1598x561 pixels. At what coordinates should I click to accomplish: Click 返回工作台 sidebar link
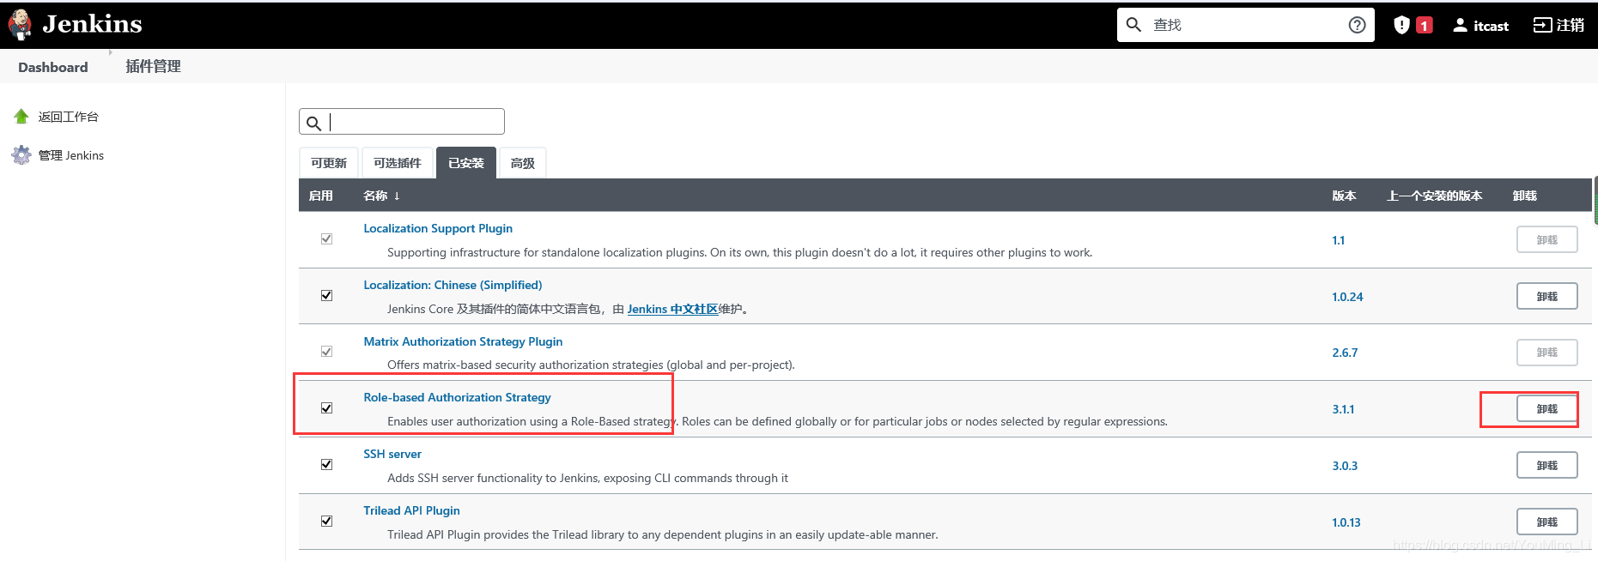pyautogui.click(x=68, y=117)
